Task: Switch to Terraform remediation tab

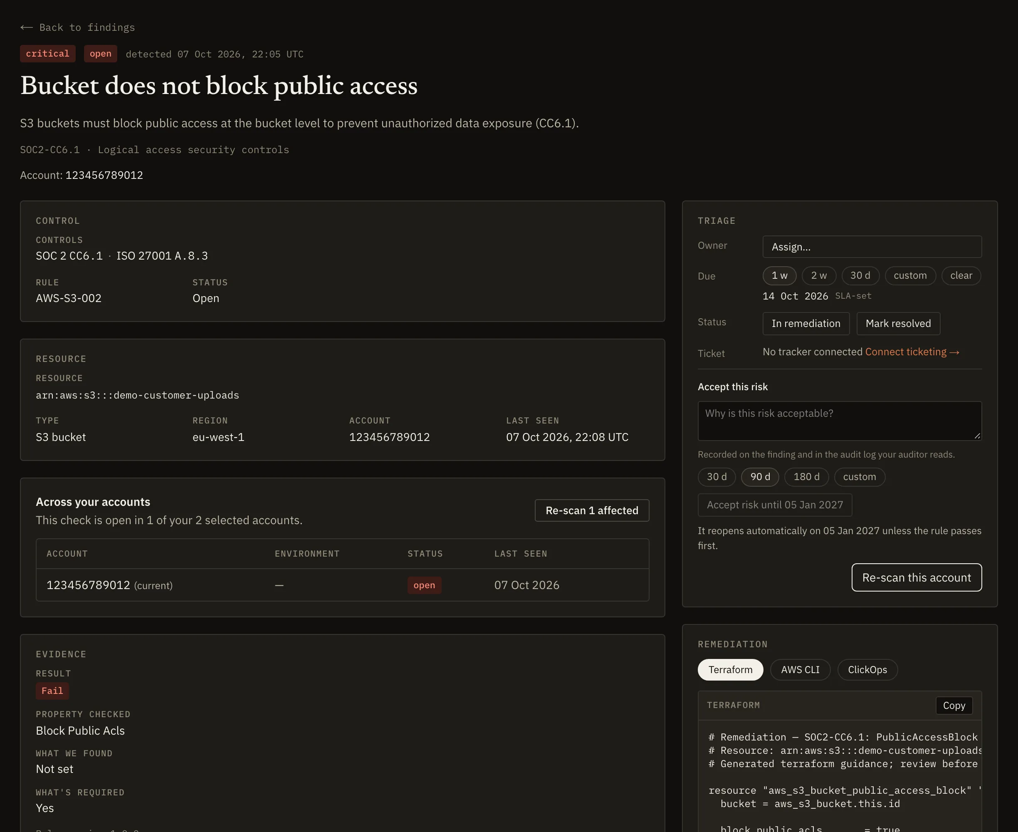Action: coord(730,669)
